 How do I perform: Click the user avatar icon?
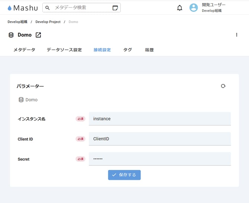[194, 8]
